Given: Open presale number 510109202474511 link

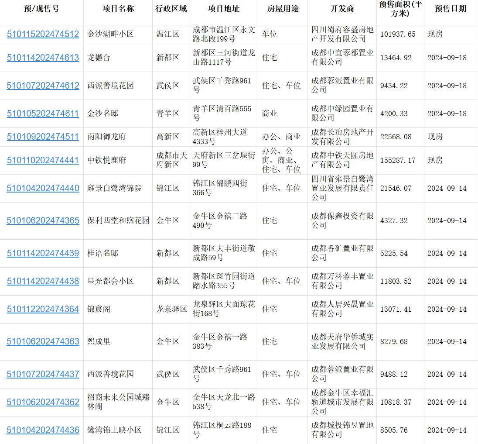Looking at the screenshot, I should (43, 137).
